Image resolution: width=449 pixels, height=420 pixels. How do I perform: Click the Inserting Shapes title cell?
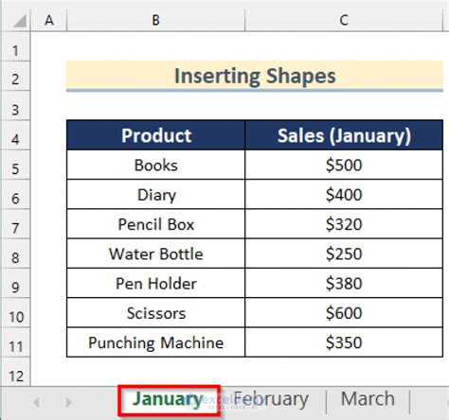tap(255, 76)
